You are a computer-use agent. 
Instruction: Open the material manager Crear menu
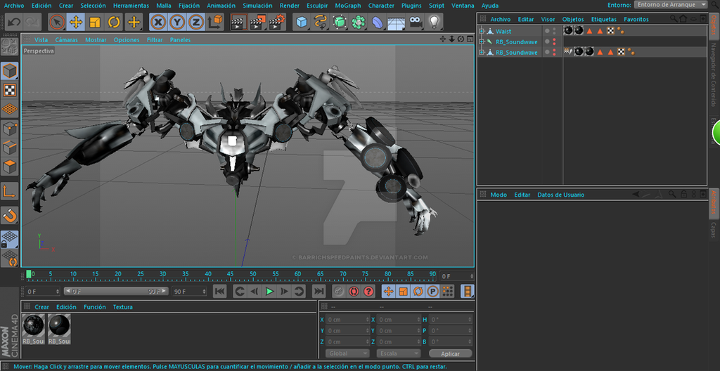(41, 307)
